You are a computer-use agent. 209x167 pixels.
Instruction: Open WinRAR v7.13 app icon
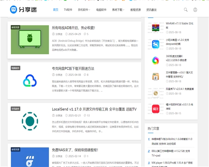[155, 28]
